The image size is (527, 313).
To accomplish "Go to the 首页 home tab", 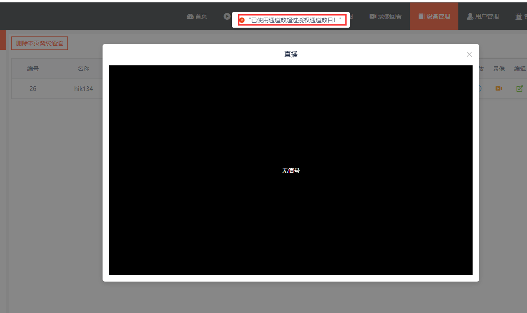I will tap(197, 16).
